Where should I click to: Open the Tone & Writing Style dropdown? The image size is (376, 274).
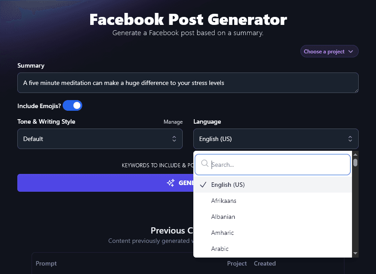100,138
